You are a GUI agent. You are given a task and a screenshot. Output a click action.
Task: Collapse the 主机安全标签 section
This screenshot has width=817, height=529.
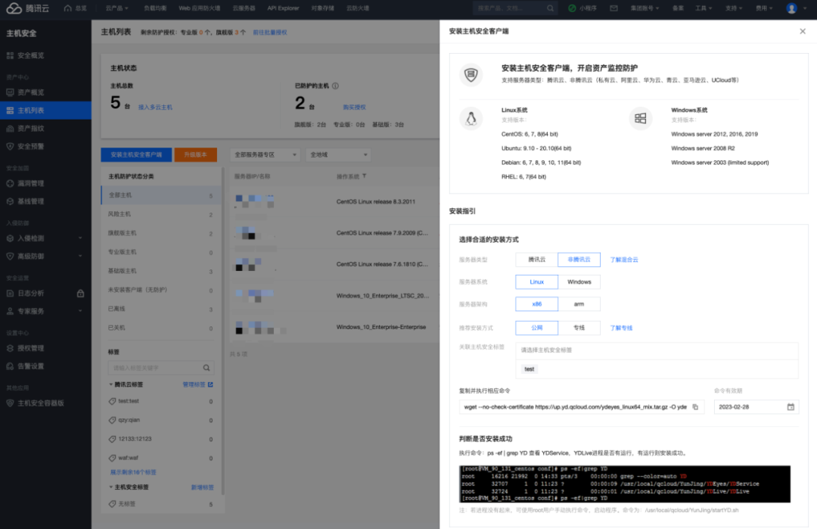111,487
